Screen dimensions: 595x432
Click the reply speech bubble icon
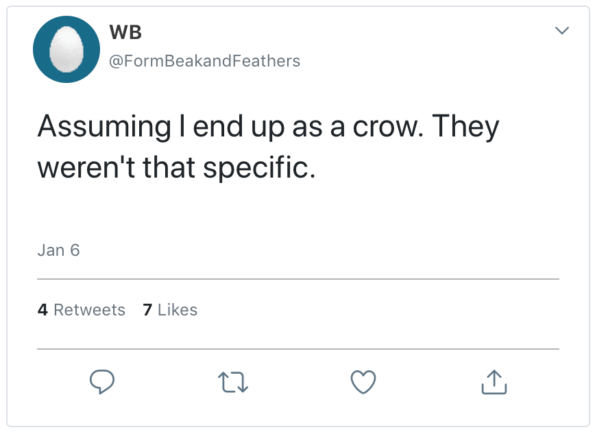point(101,383)
